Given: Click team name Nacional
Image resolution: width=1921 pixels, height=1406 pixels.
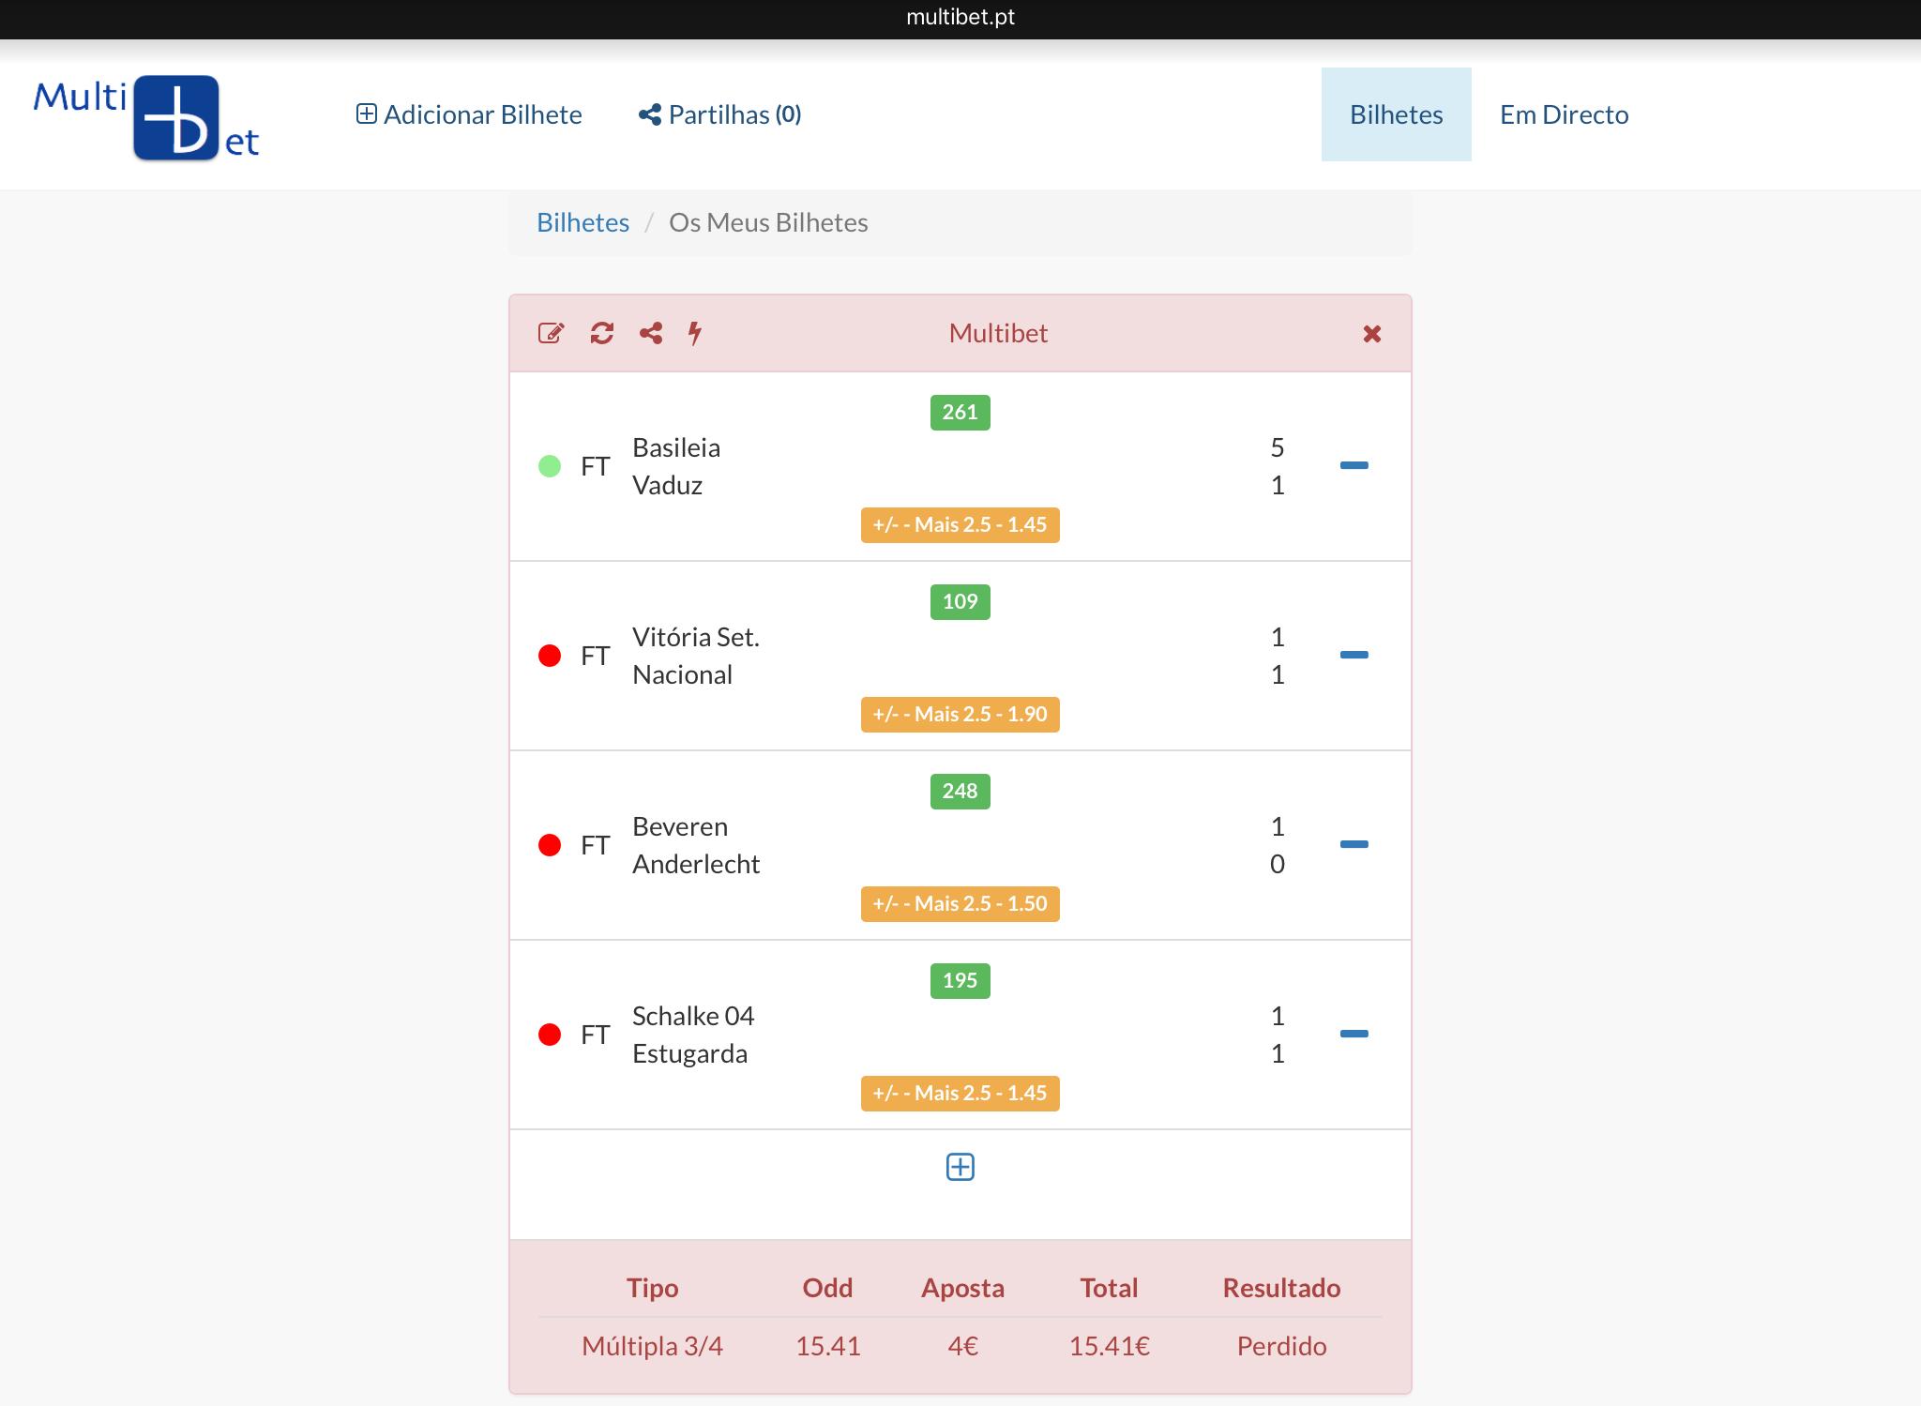Looking at the screenshot, I should (682, 674).
